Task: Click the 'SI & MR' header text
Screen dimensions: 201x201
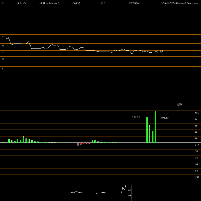Action: [21, 3]
